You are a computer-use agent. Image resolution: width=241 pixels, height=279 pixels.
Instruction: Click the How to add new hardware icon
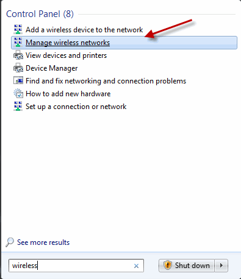[x=18, y=93]
